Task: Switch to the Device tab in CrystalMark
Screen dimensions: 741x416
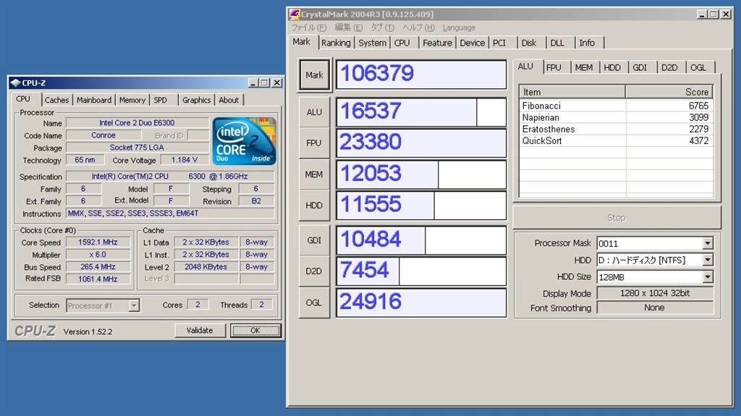Action: point(472,43)
